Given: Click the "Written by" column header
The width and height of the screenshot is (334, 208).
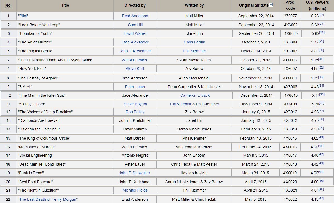Looking at the screenshot, I should pyautogui.click(x=194, y=6).
